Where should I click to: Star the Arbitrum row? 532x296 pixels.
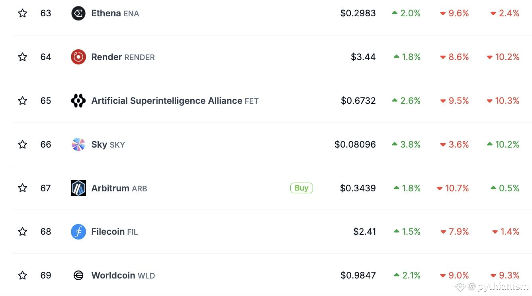[x=23, y=188]
